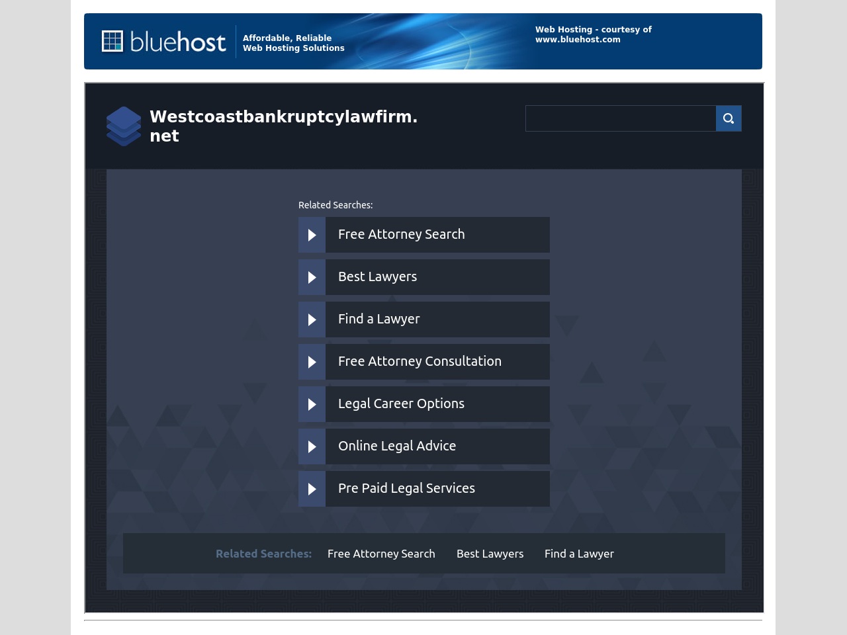The height and width of the screenshot is (635, 847).
Task: Click Westcoastbankruptcylawfirm.net site title
Action: [x=283, y=126]
